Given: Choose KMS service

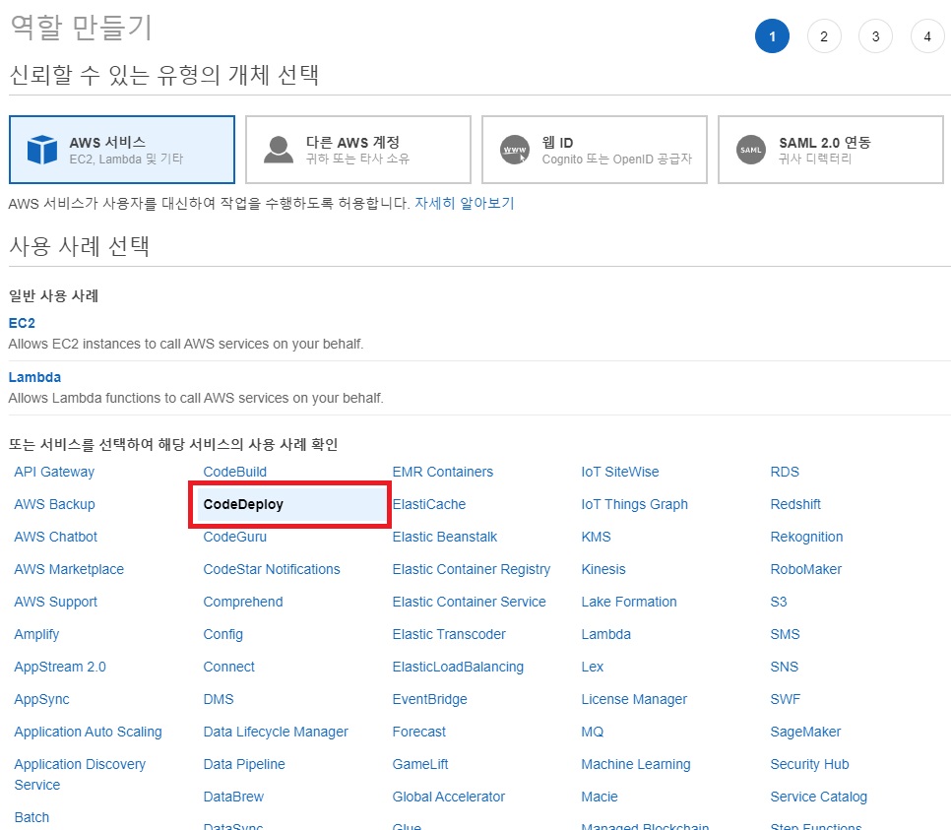Looking at the screenshot, I should (597, 537).
